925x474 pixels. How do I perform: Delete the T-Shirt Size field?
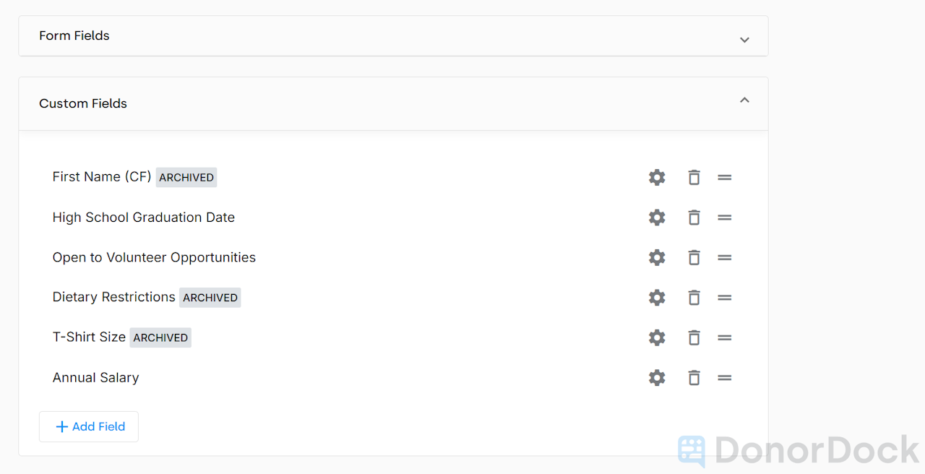(694, 337)
